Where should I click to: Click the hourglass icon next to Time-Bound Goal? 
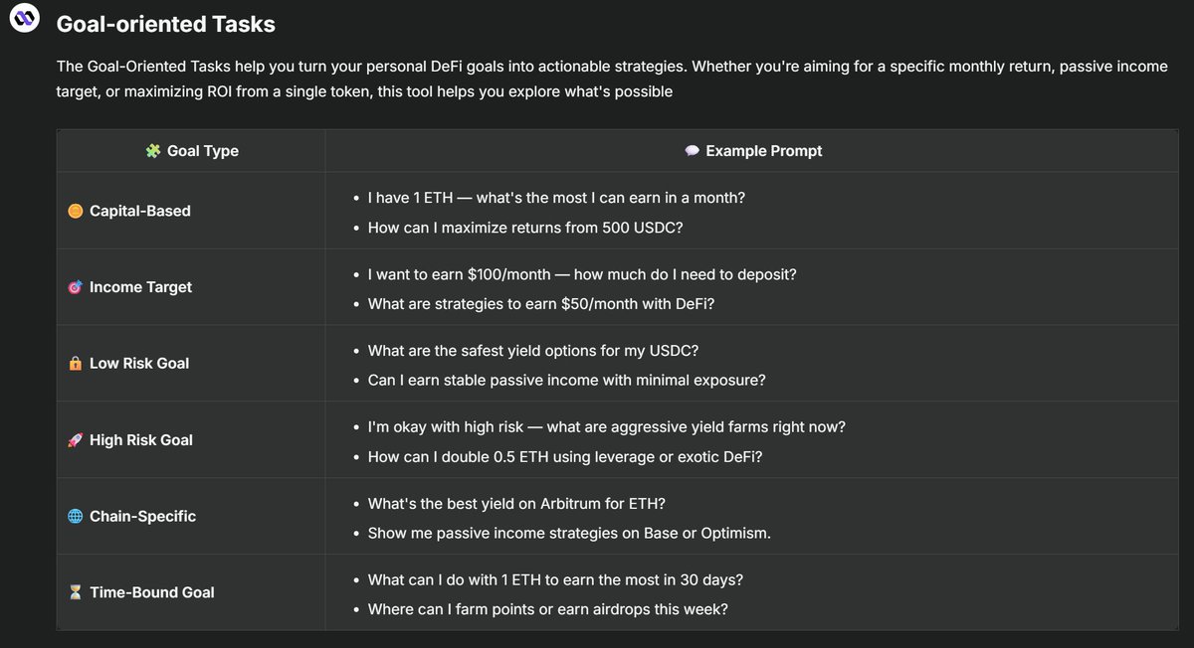coord(75,592)
